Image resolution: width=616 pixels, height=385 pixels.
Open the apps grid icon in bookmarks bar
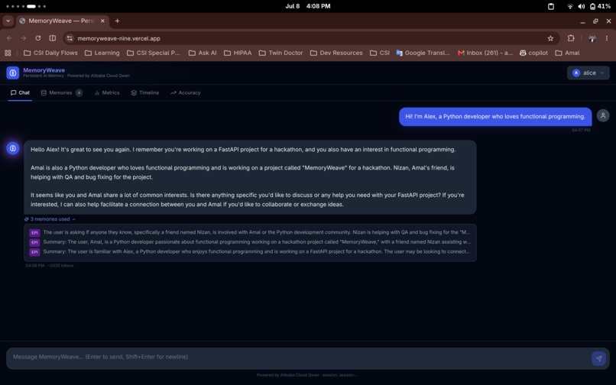coord(8,53)
